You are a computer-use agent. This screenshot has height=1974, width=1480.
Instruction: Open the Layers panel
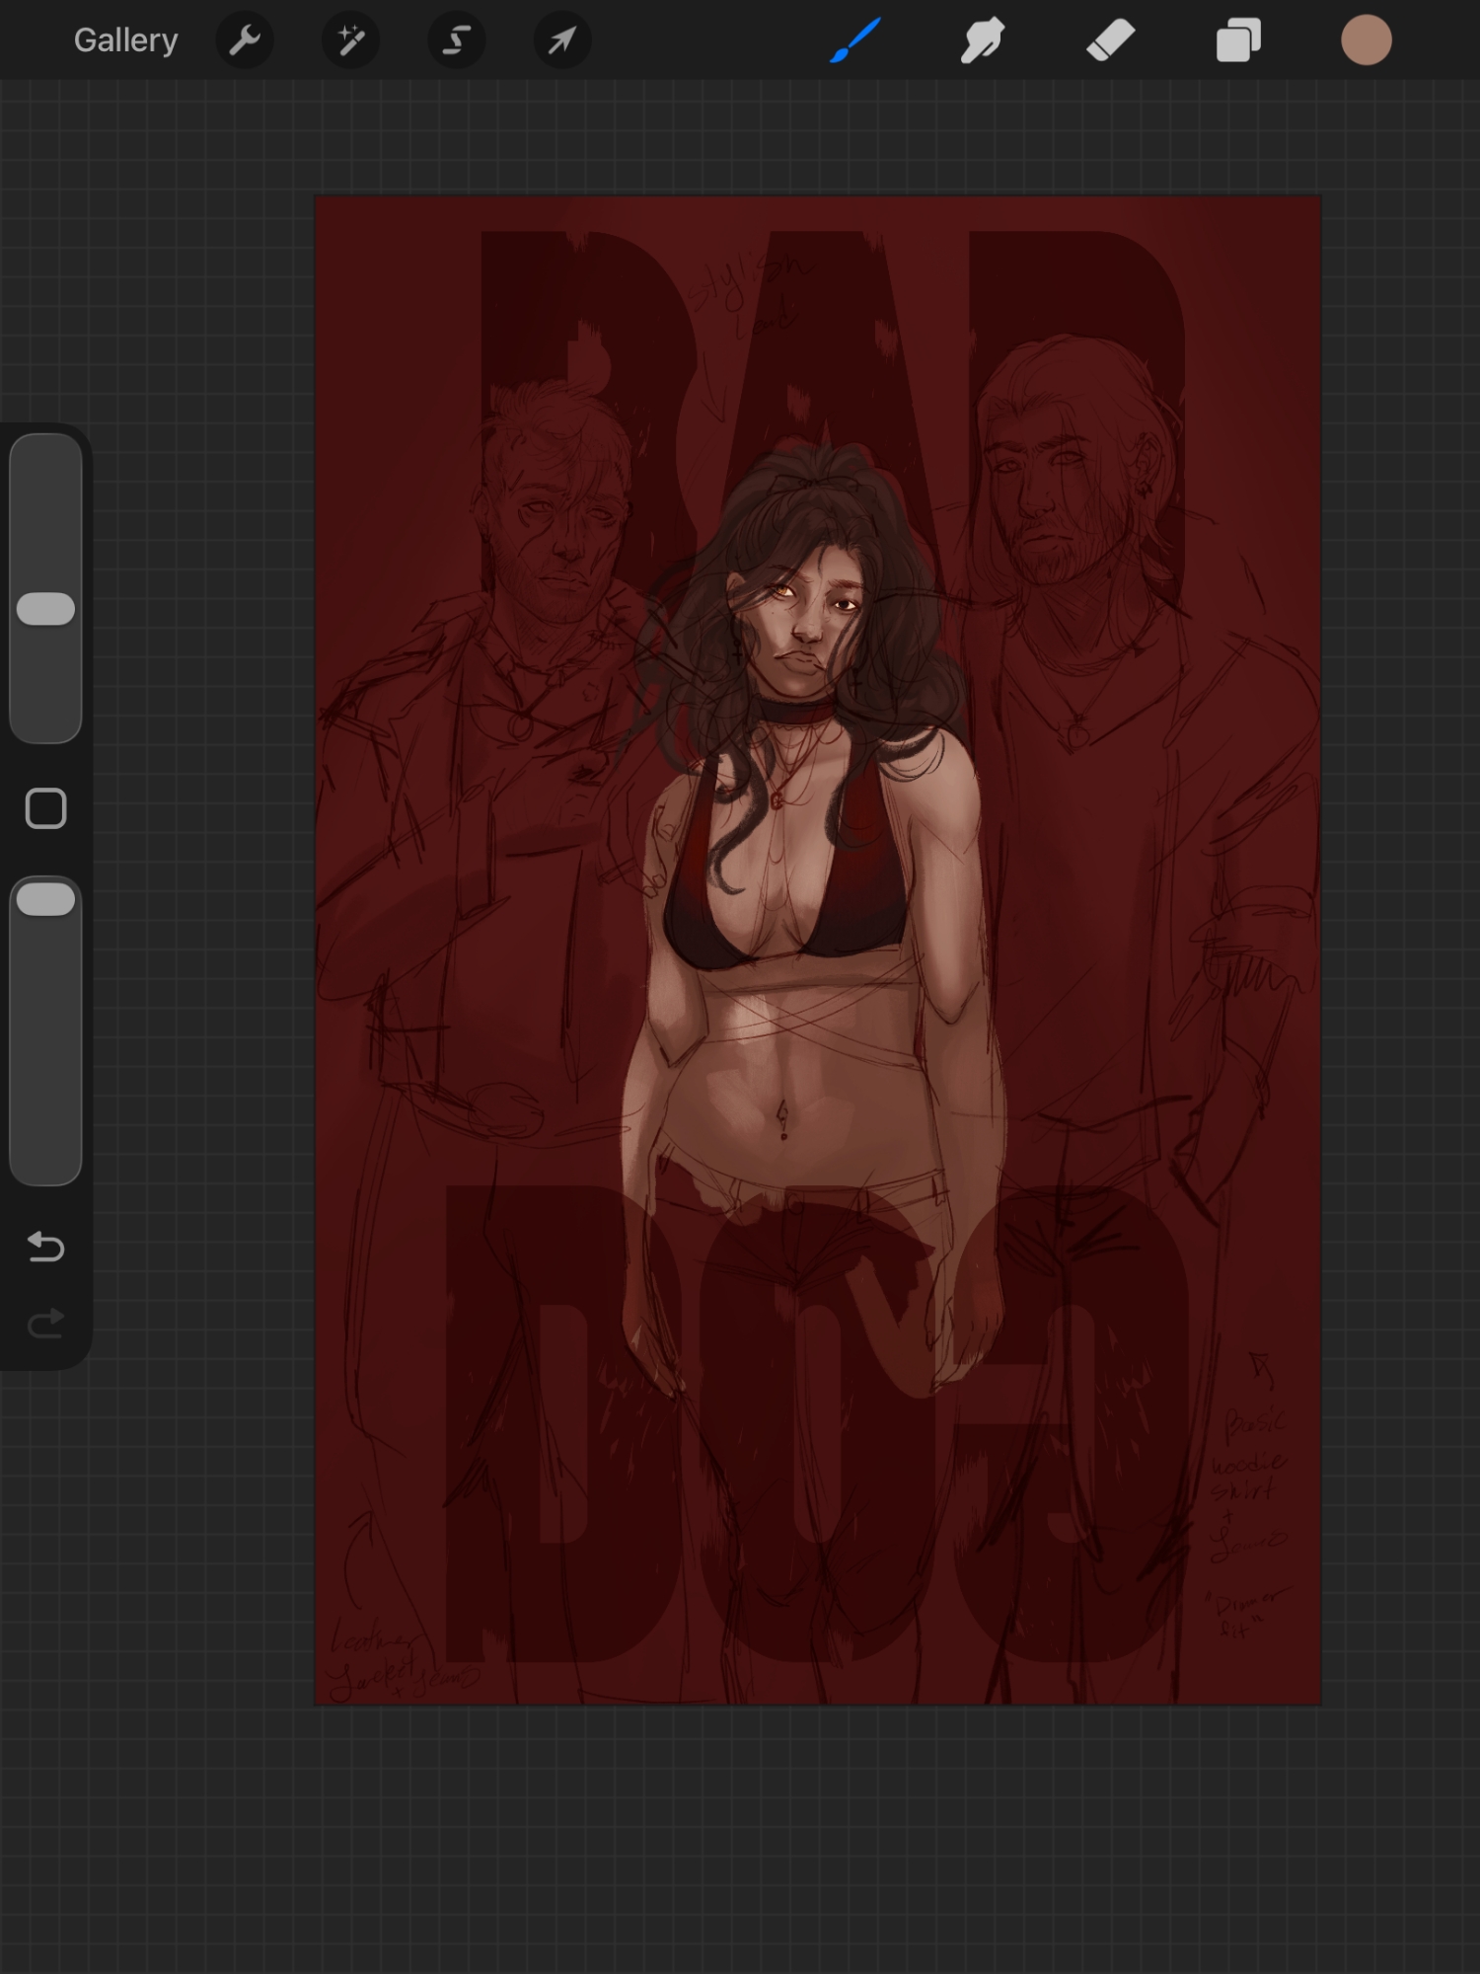pos(1238,40)
